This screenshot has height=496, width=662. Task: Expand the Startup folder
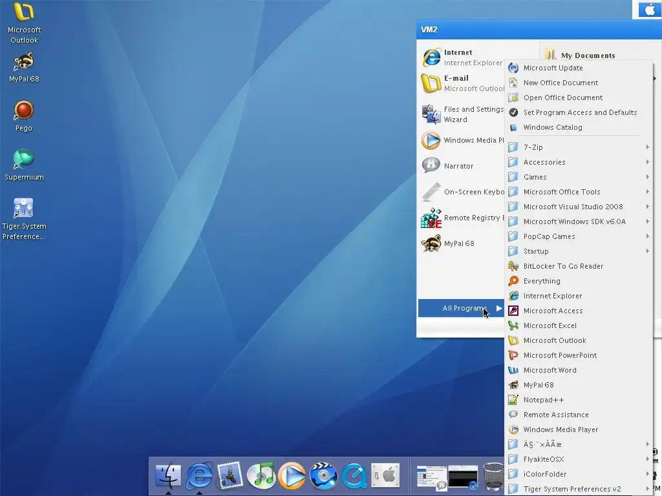pos(579,251)
